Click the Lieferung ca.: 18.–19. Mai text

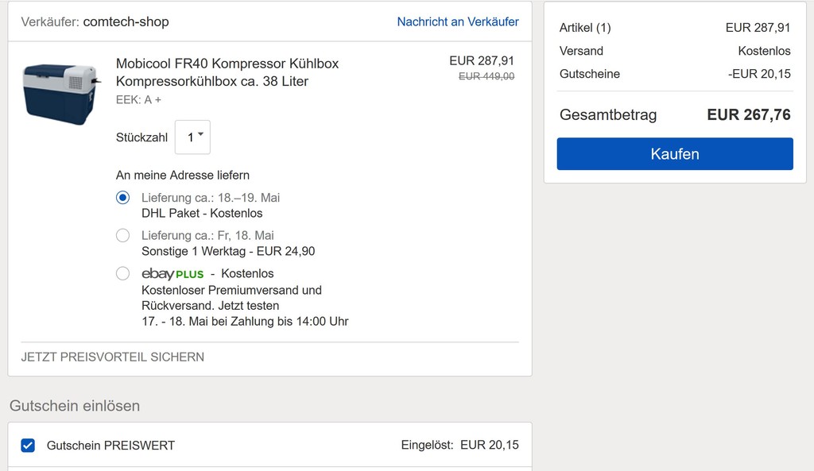[211, 198]
